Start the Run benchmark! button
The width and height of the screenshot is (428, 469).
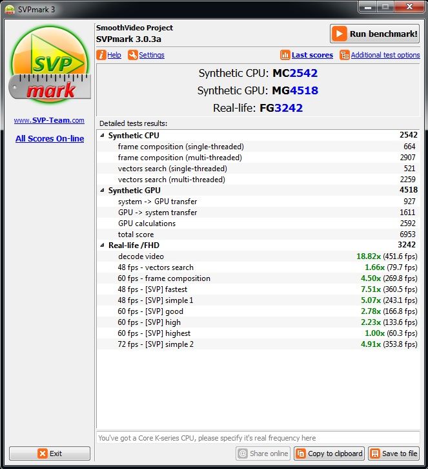click(x=375, y=34)
